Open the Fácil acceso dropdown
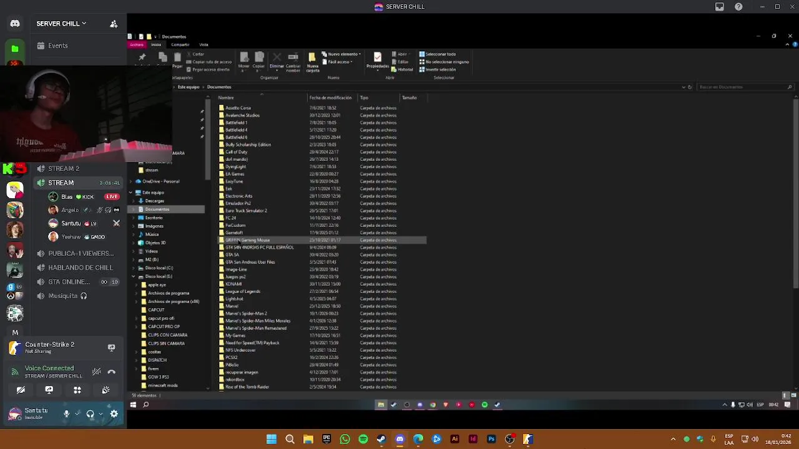Screen dimensions: 799x449 (337, 62)
